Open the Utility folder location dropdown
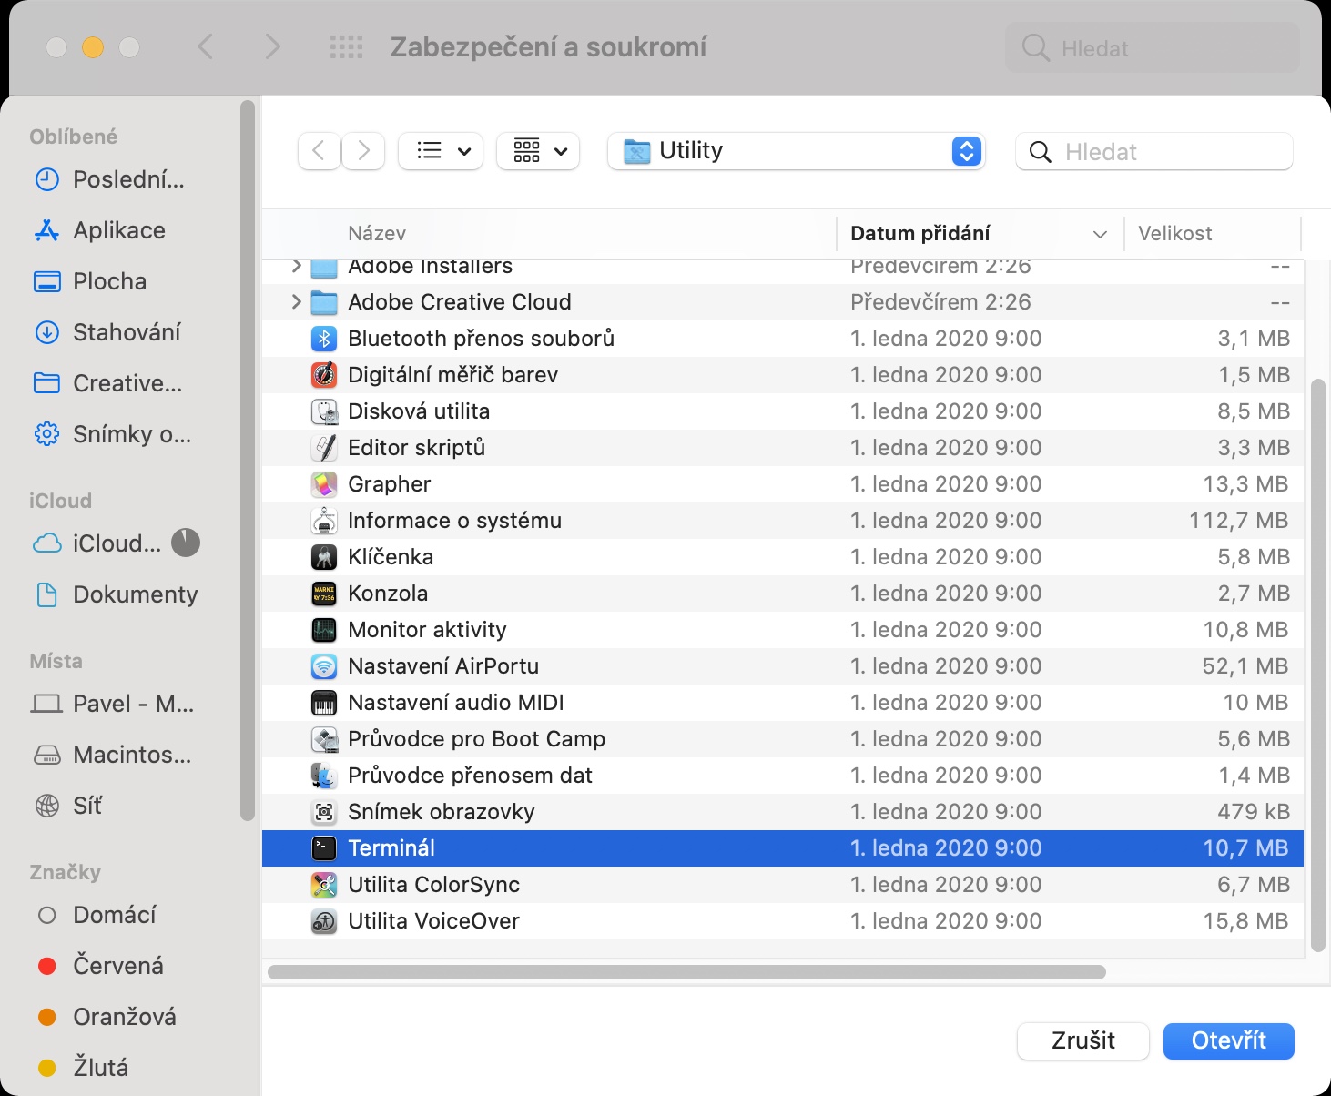Viewport: 1331px width, 1096px height. [x=797, y=151]
